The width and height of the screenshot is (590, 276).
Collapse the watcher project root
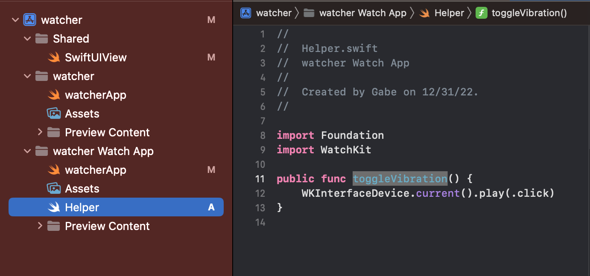coord(16,20)
